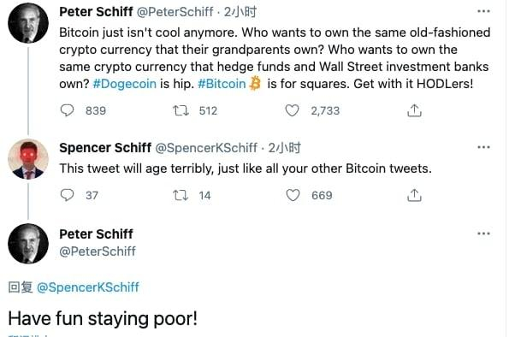Reply to Peter Schiff's Bitcoin tweet
The width and height of the screenshot is (515, 337).
coord(68,110)
